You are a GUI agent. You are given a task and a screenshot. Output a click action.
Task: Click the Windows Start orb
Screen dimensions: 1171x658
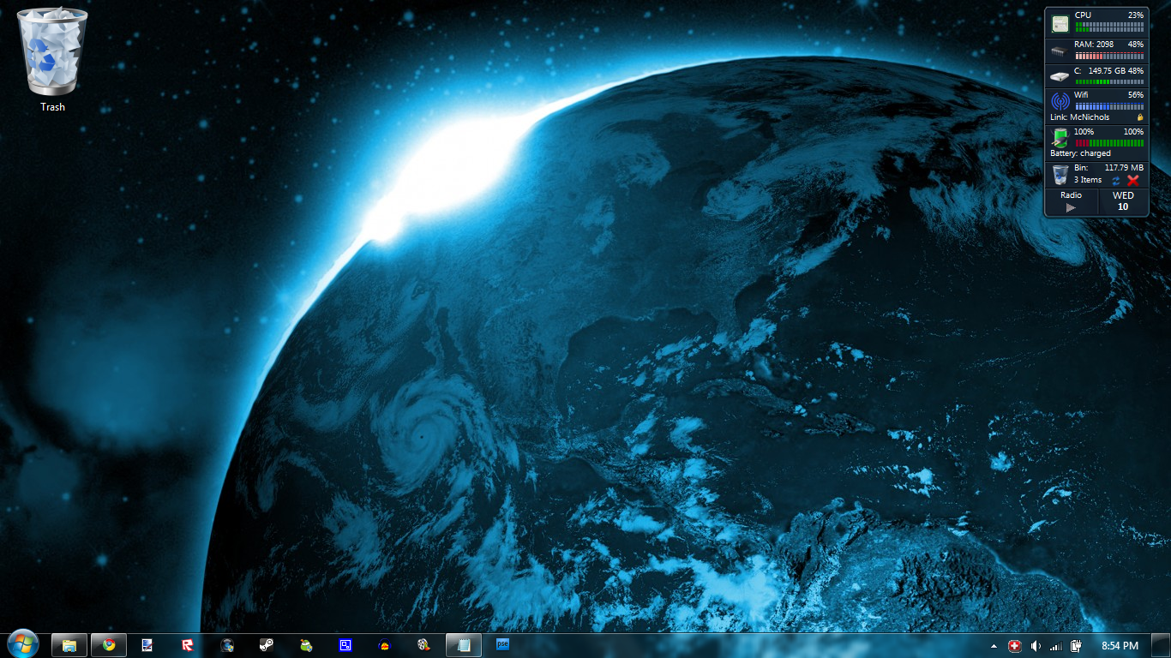(x=22, y=644)
